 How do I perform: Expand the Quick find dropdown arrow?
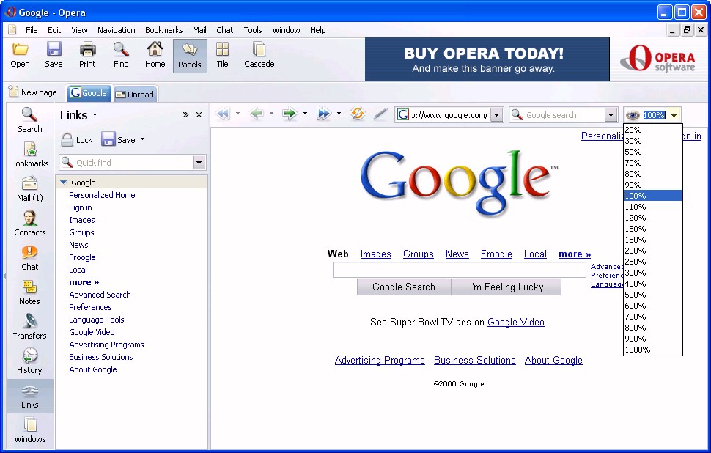tap(199, 163)
